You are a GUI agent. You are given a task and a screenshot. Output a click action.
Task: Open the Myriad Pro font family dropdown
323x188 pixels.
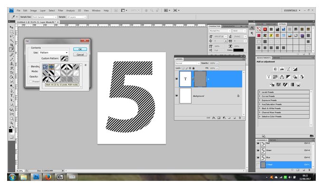tap(220, 31)
